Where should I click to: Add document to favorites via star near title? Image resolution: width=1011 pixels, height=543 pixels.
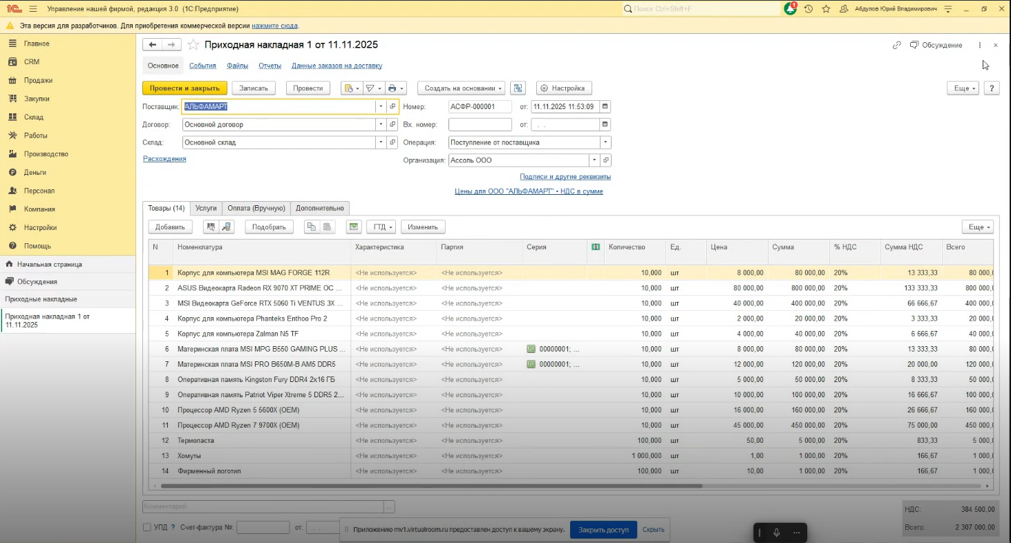193,45
